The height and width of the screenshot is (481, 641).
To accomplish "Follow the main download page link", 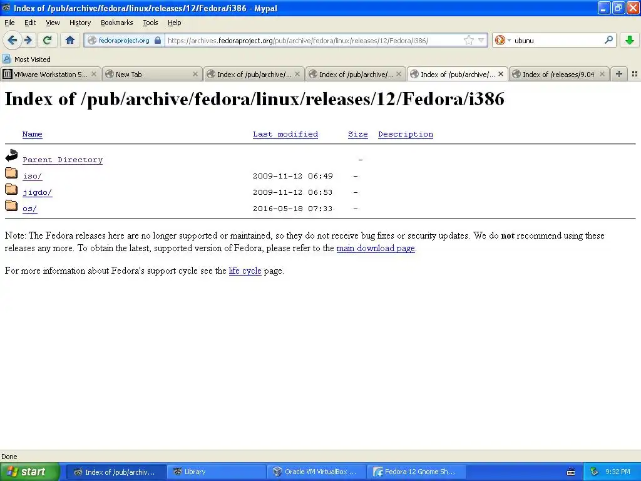I will [376, 248].
